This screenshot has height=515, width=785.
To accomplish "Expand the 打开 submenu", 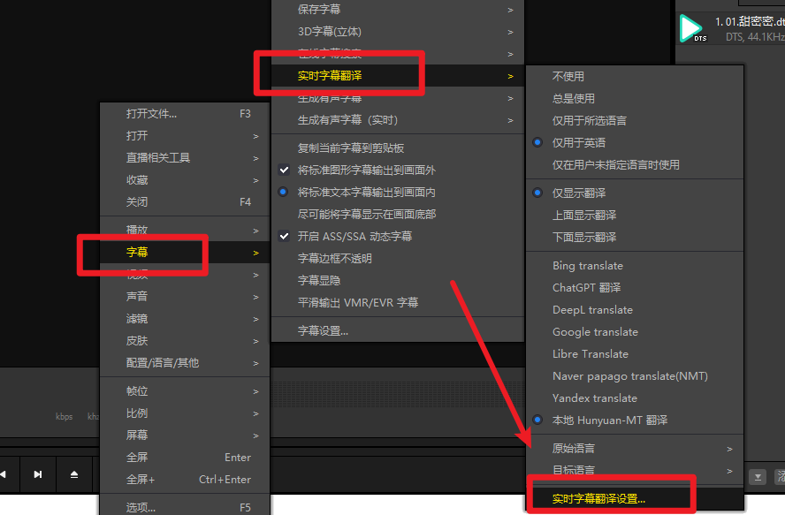I will point(185,136).
